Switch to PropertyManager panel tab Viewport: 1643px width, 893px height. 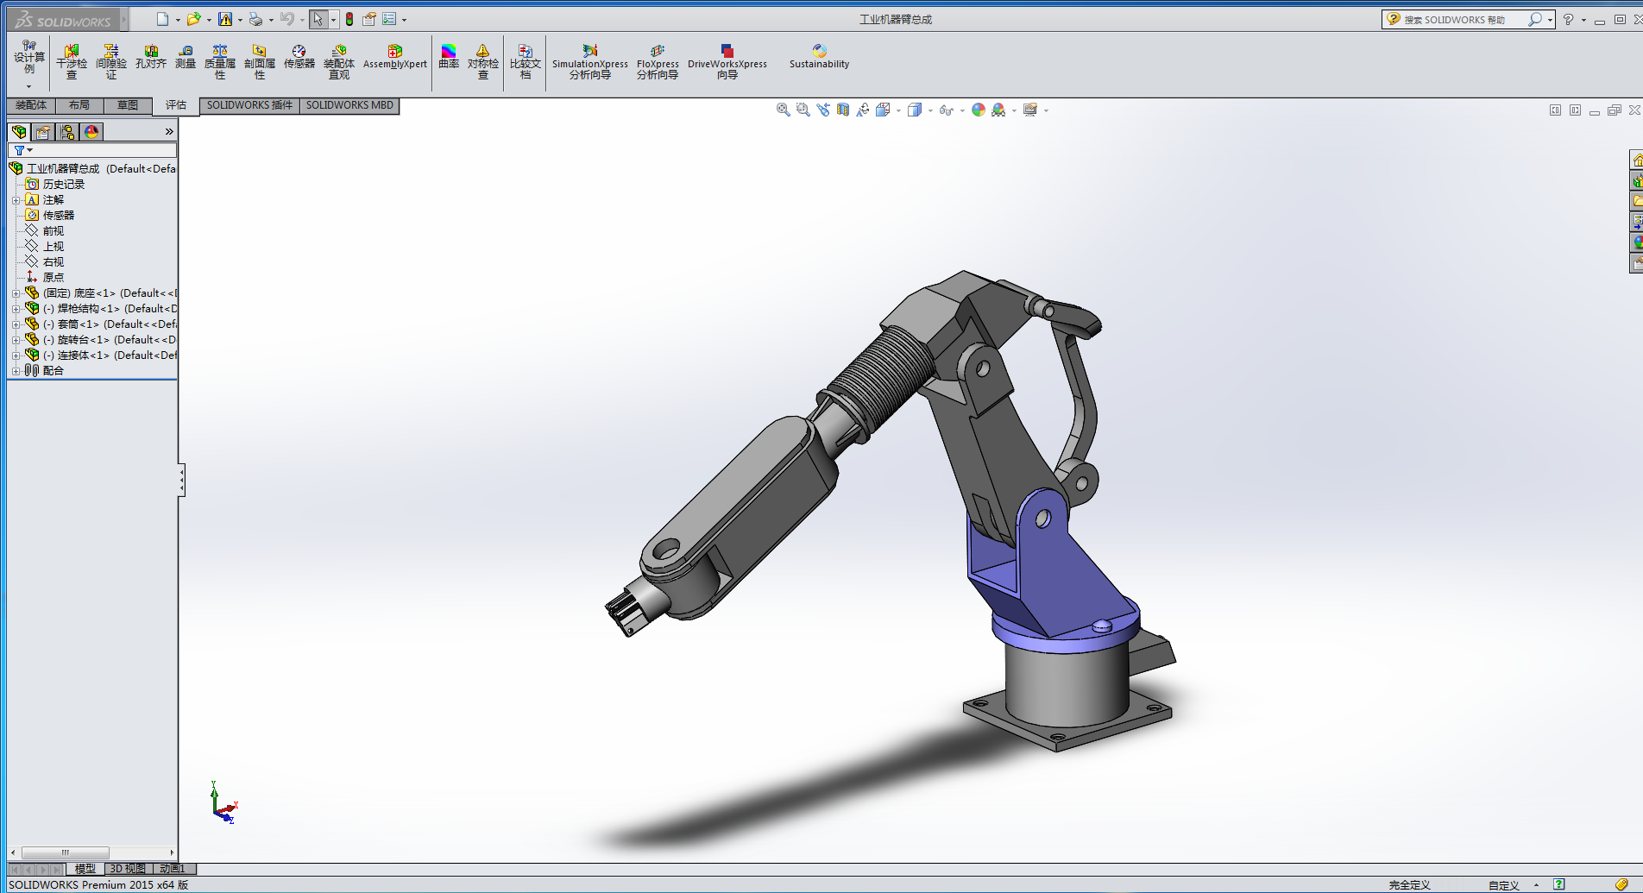[43, 131]
